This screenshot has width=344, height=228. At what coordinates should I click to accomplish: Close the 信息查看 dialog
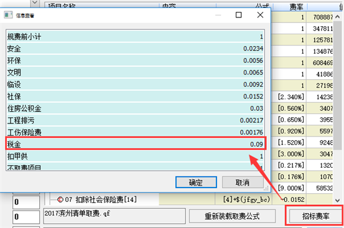pyautogui.click(x=260, y=15)
